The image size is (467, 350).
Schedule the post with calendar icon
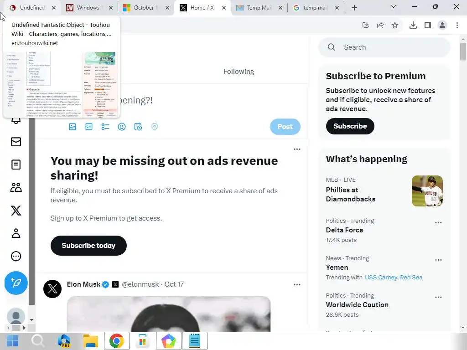coord(138,127)
